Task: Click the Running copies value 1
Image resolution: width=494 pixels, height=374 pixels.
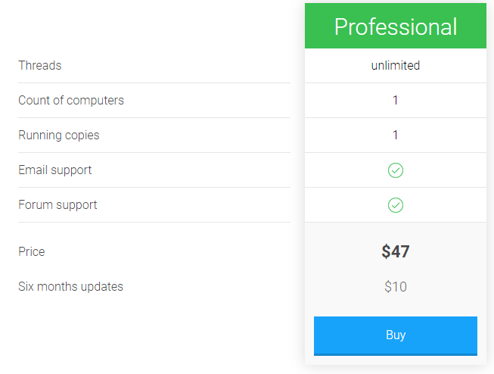Action: (x=396, y=135)
